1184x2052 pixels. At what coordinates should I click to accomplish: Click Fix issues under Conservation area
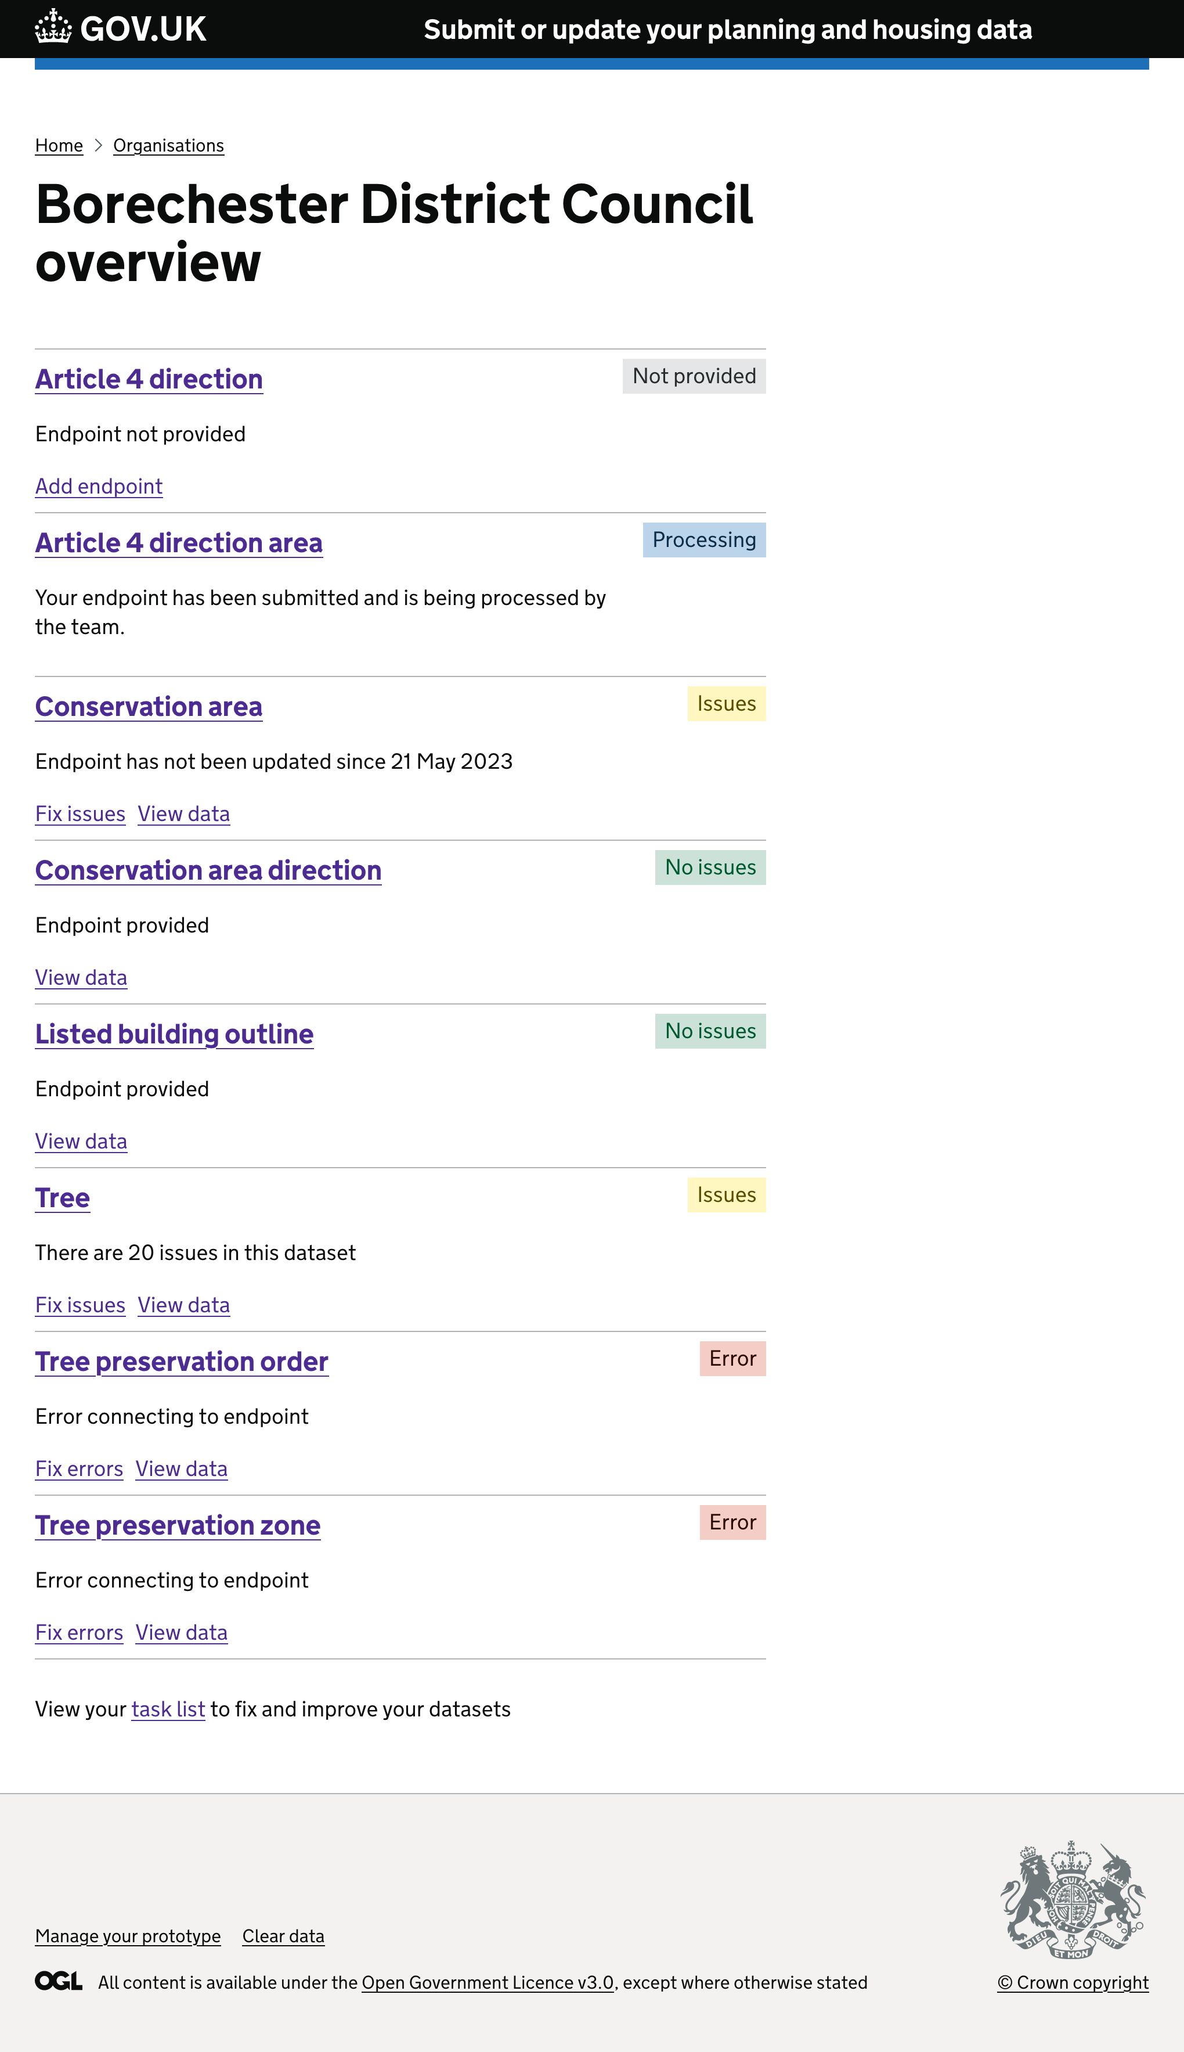pos(80,814)
